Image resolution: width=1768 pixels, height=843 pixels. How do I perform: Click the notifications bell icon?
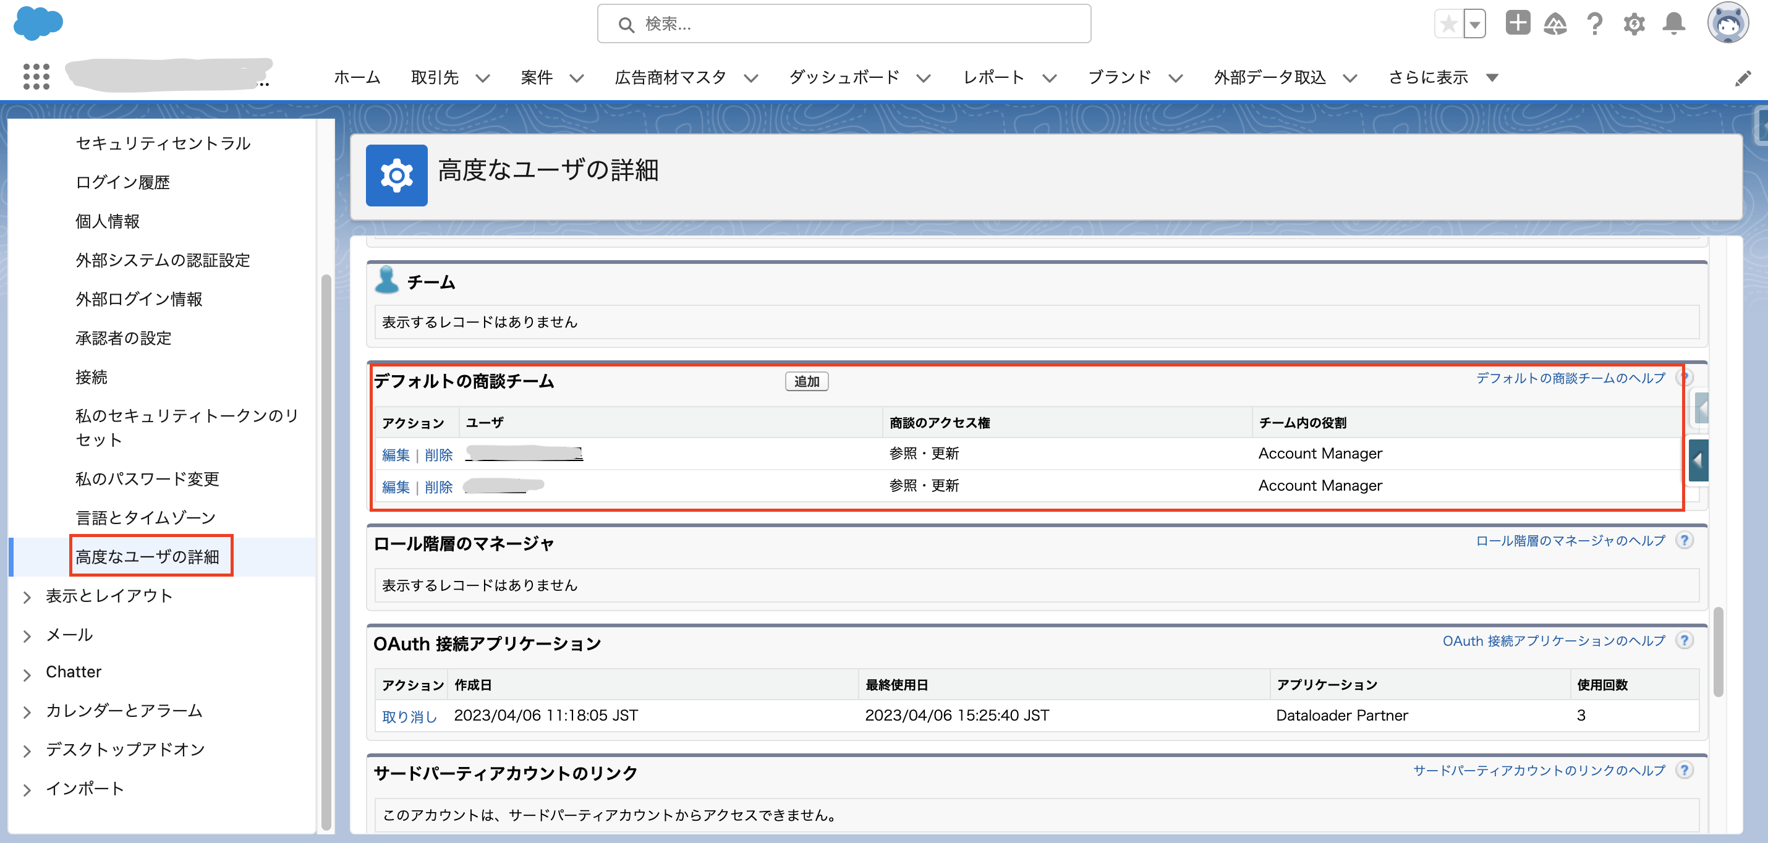[1673, 24]
